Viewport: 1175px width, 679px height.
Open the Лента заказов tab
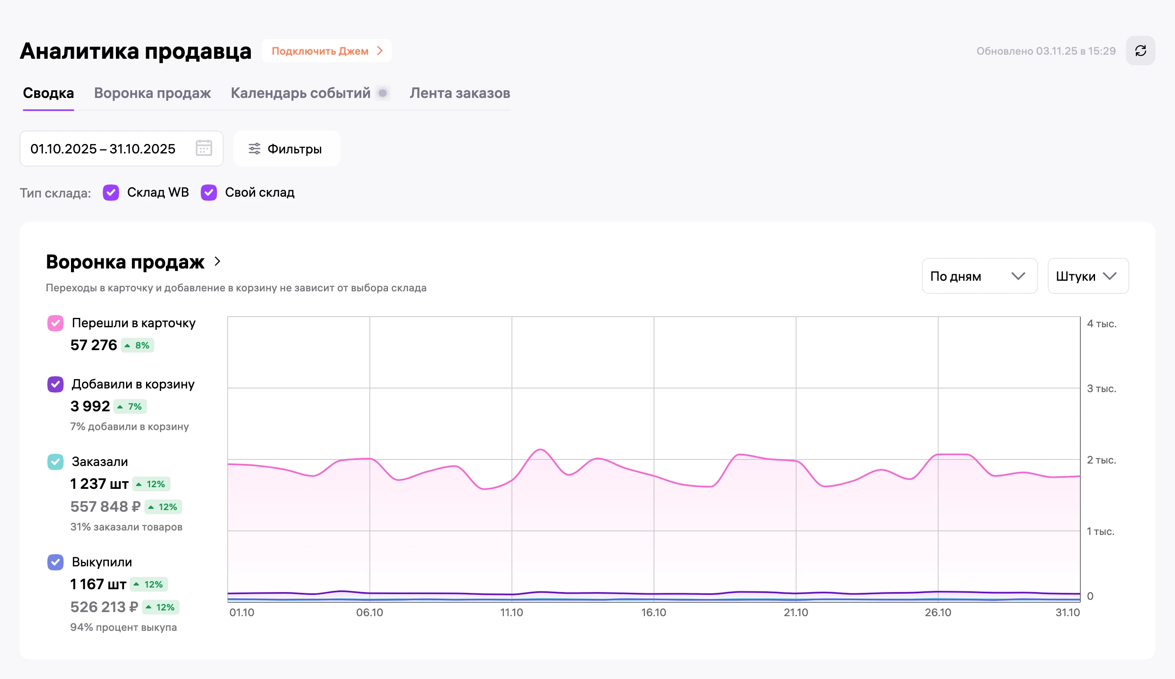[x=460, y=93]
